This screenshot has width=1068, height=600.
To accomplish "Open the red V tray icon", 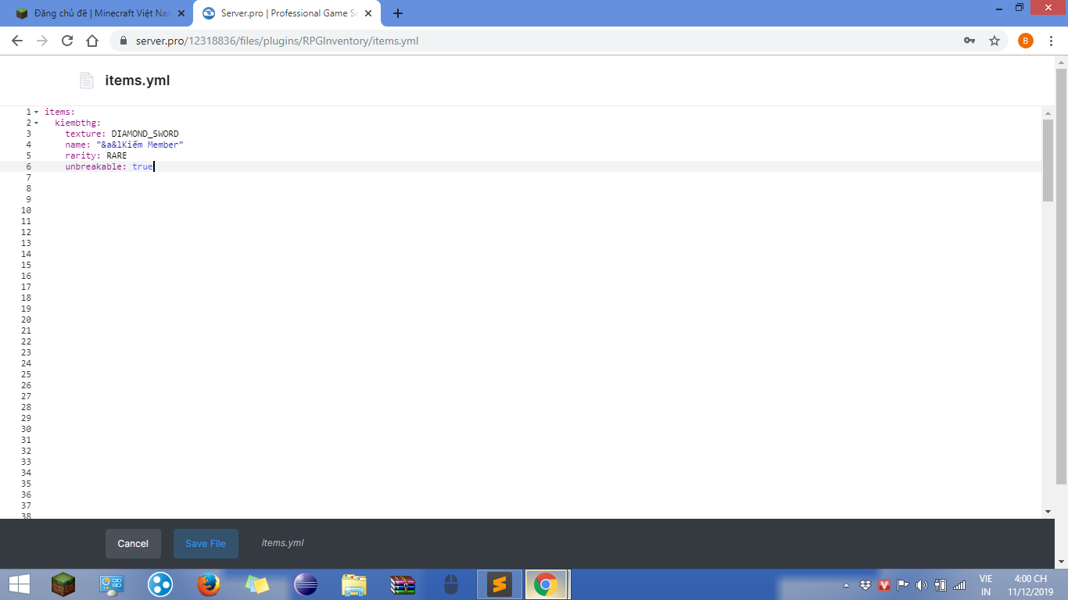I will pos(884,585).
